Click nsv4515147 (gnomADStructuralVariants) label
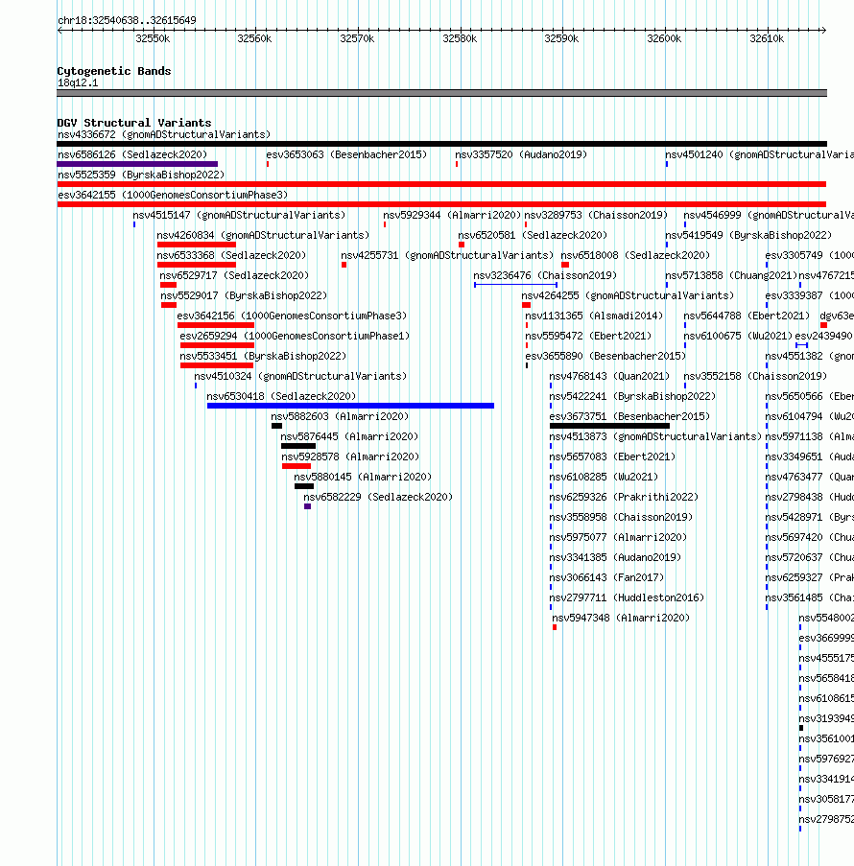Screen dimensions: 854x866 coord(239,216)
